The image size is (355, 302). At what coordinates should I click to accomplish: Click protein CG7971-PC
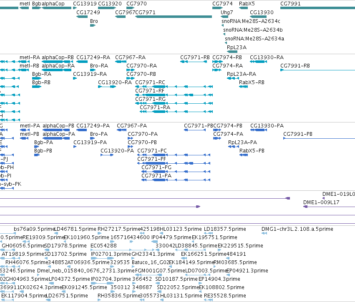pyautogui.click(x=174, y=155)
